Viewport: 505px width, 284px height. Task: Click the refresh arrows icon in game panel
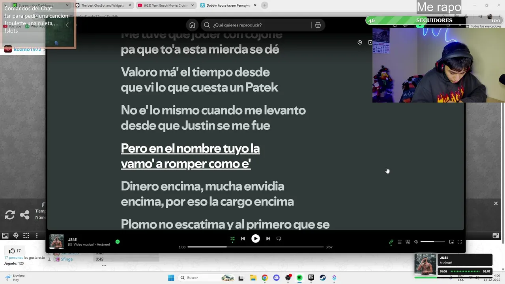pos(10,215)
